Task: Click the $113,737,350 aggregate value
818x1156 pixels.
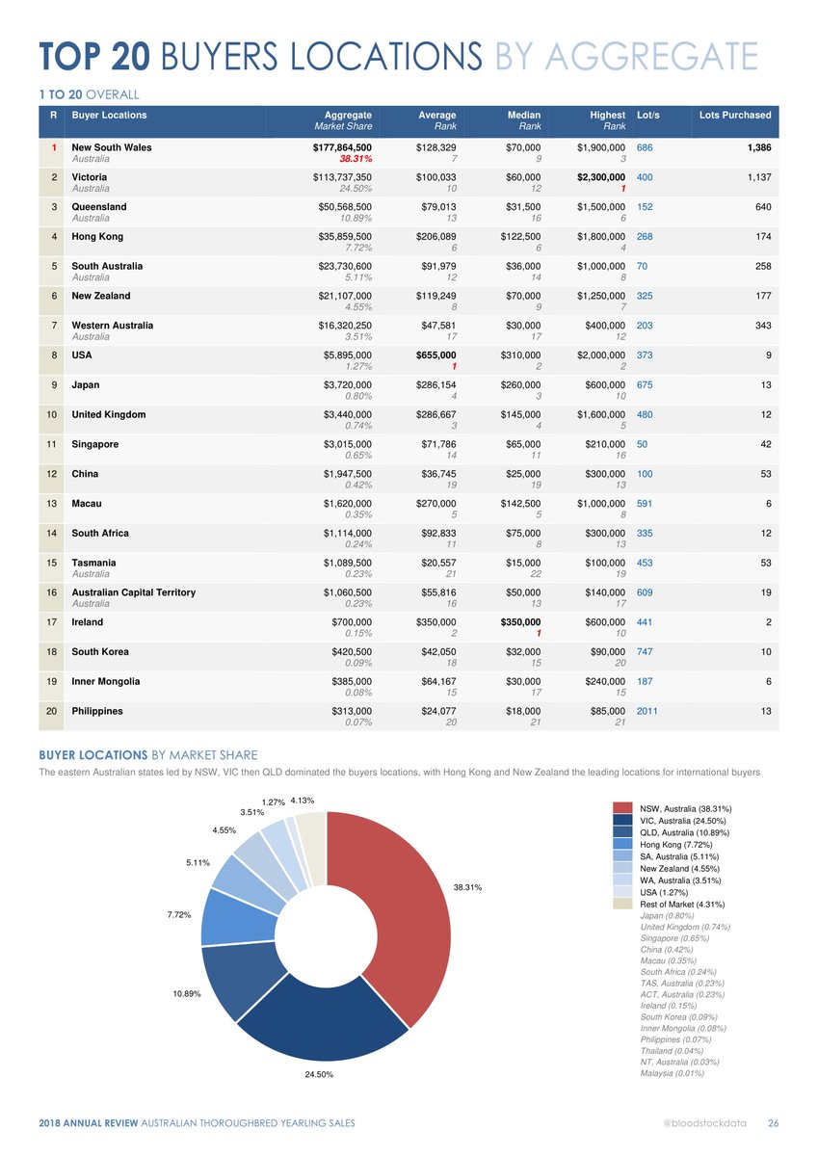Action: [x=343, y=177]
